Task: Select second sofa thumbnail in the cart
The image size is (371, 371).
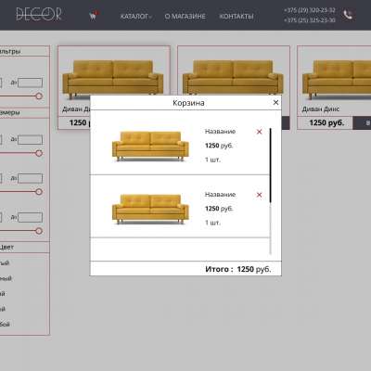Action: 150,209
